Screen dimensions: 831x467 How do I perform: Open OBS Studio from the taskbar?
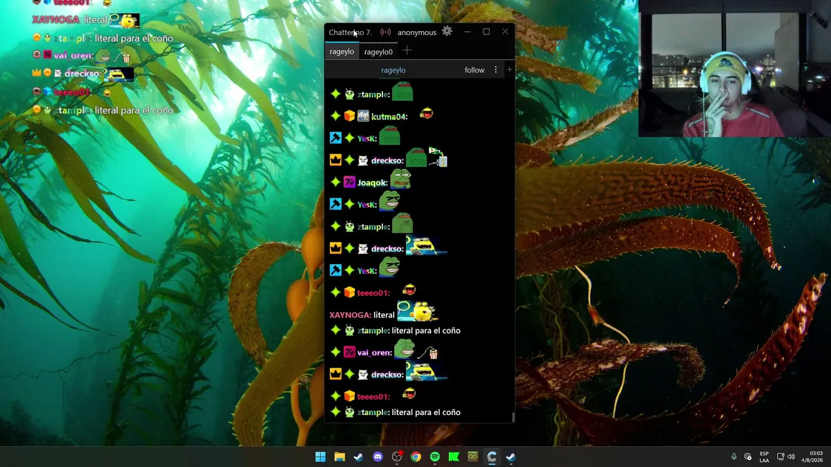397,457
